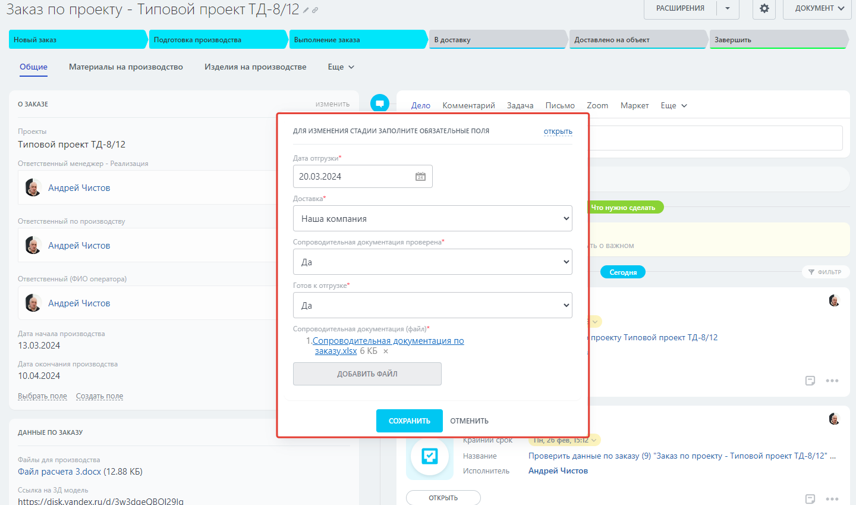Click the user avatar on the Типовой проект activity card

834,300
